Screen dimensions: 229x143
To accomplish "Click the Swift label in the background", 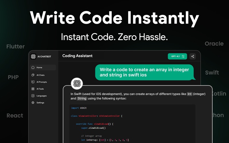I will (x=212, y=73).
